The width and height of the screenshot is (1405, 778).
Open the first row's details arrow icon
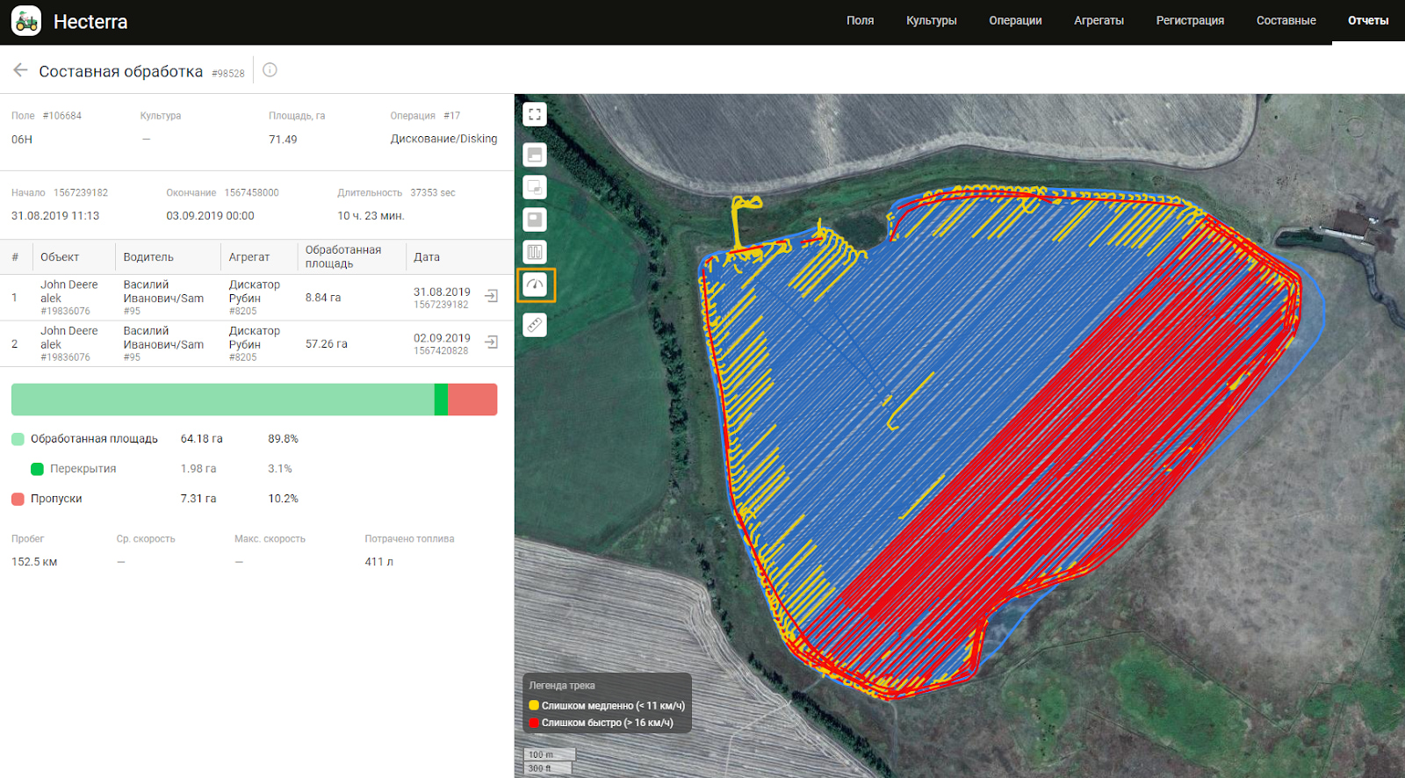point(492,297)
